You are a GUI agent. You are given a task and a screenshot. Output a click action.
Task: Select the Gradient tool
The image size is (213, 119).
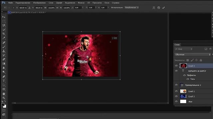(x=4, y=63)
